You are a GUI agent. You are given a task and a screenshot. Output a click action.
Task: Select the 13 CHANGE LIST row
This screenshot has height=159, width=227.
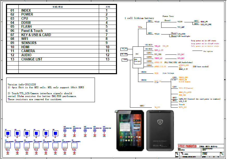pyautogui.click(x=31, y=59)
